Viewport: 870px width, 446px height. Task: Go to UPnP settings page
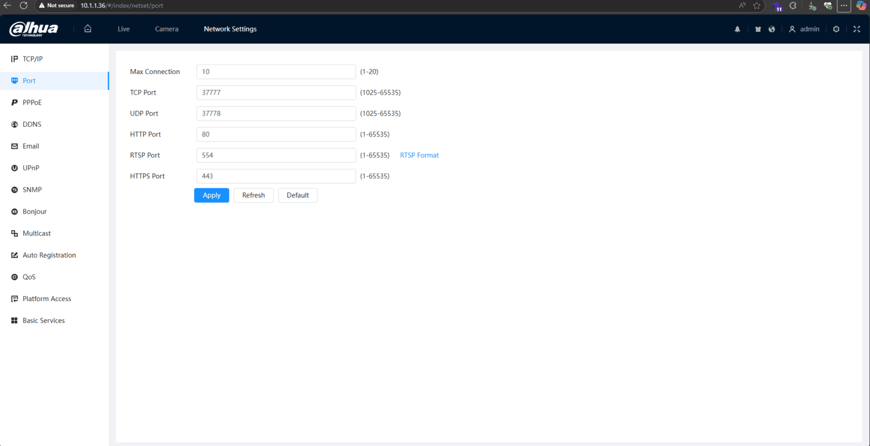31,168
